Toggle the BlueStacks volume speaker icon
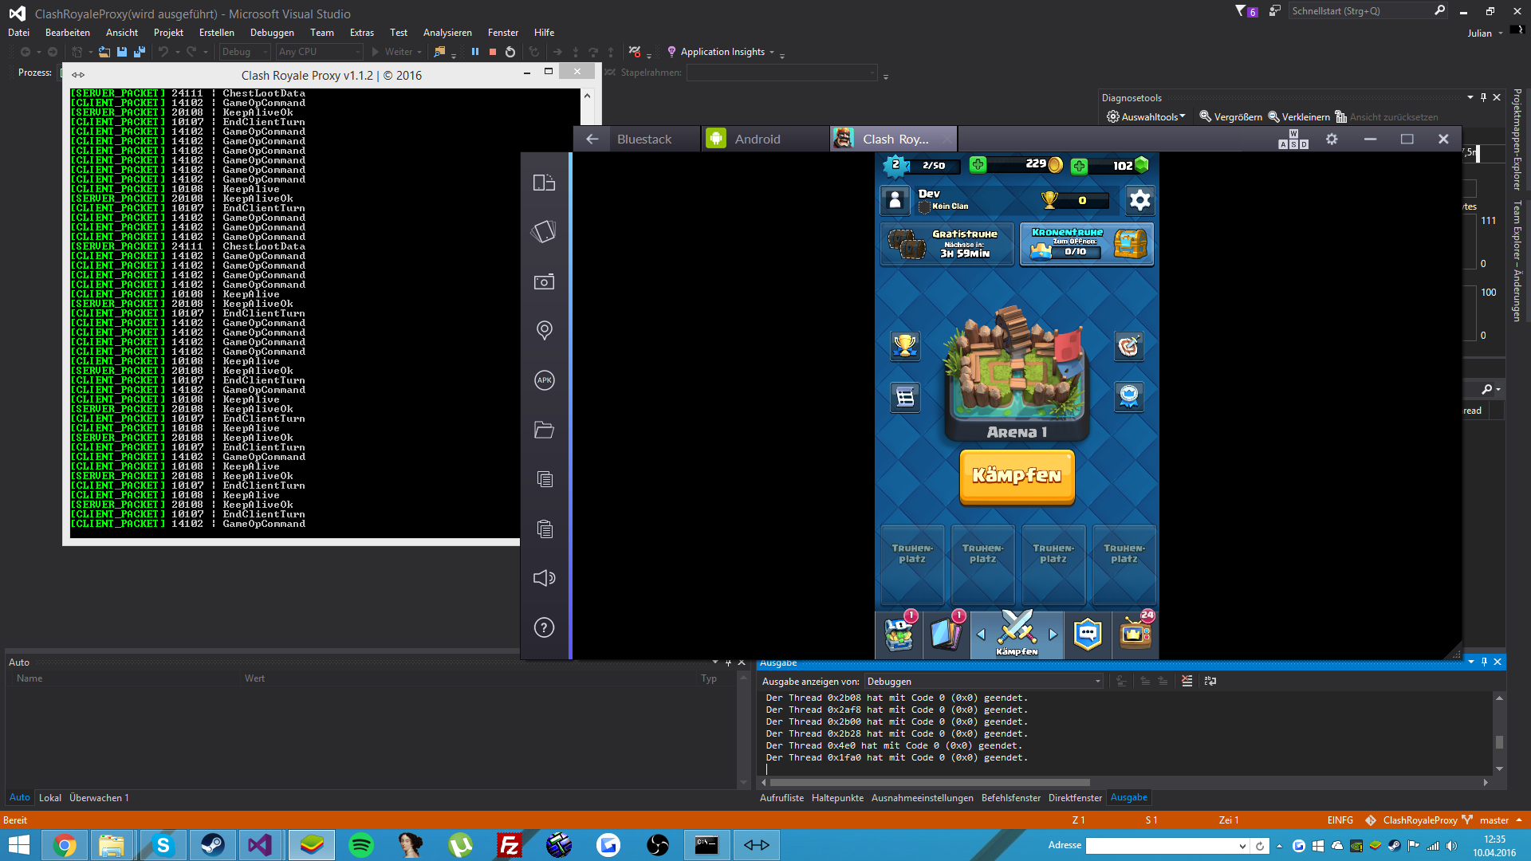 click(x=544, y=578)
